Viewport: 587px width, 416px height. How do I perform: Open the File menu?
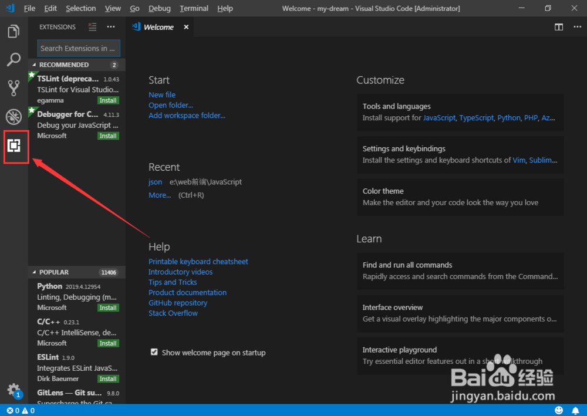point(29,8)
